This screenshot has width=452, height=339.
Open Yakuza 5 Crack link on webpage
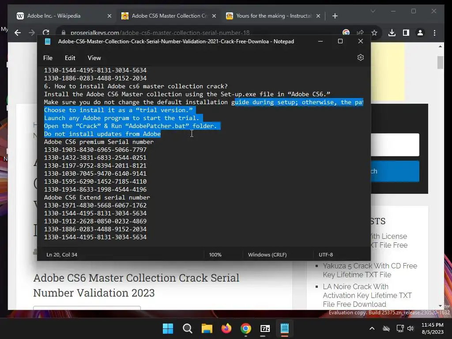point(370,270)
